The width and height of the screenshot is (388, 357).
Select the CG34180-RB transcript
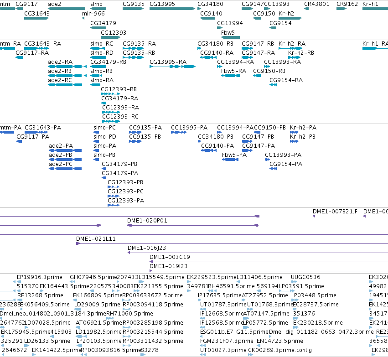tap(199, 48)
